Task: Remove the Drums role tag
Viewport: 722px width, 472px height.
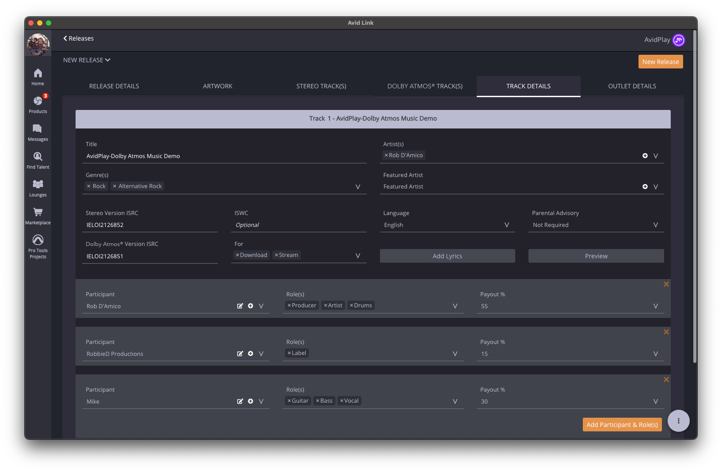Action: pos(352,306)
